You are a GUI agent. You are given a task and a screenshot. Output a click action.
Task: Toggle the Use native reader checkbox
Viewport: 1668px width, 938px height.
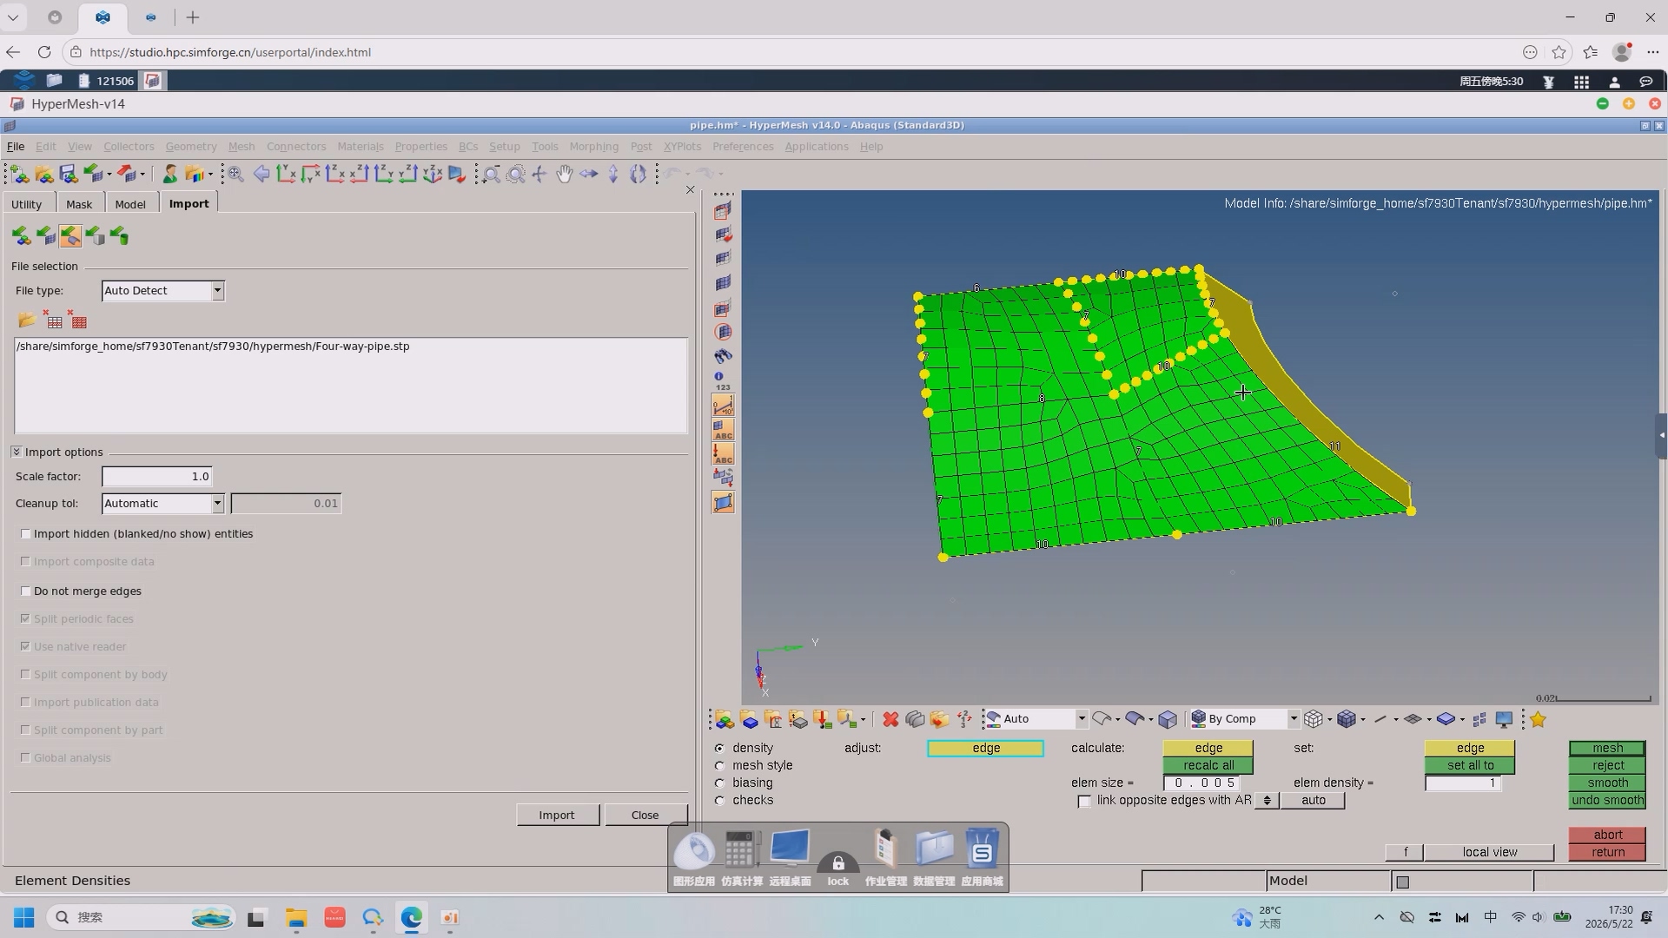tap(26, 647)
